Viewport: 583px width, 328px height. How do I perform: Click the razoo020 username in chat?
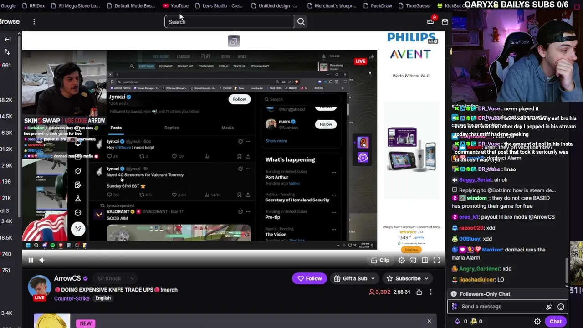[471, 228]
